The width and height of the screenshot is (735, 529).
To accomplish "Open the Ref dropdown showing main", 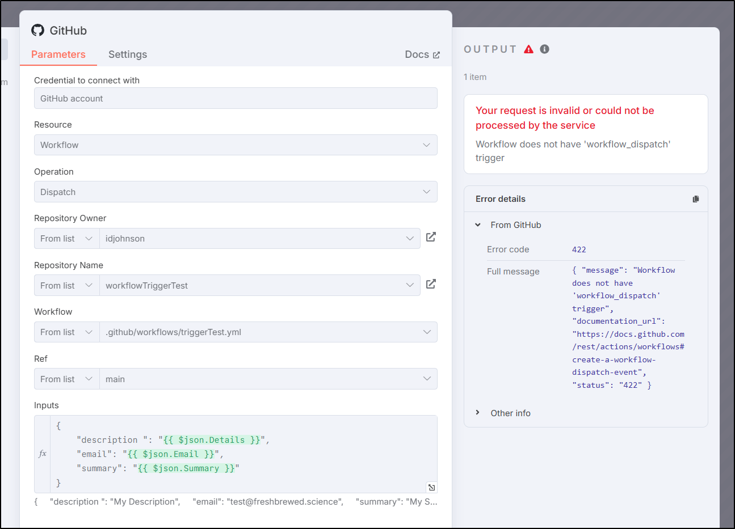I will [x=268, y=379].
